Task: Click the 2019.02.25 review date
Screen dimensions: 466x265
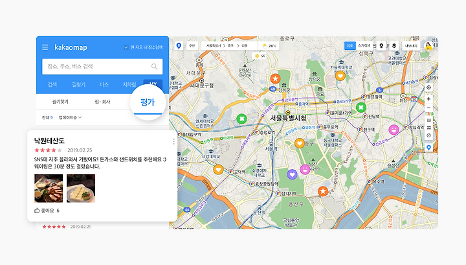Action: click(x=80, y=150)
